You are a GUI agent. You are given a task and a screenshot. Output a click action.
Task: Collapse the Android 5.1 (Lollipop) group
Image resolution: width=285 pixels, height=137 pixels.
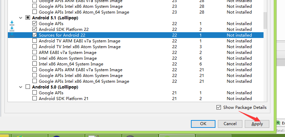pos(20,18)
